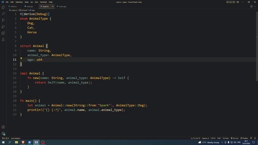Image resolution: width=258 pixels, height=145 pixels.
Task: Open the File menu
Action: coord(7,2)
